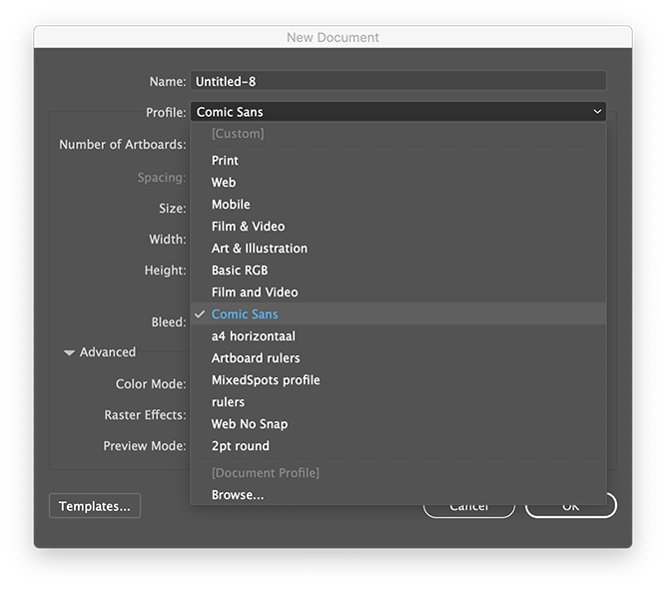The height and width of the screenshot is (590, 666).
Task: Choose Art & Illustration profile
Action: [260, 249]
